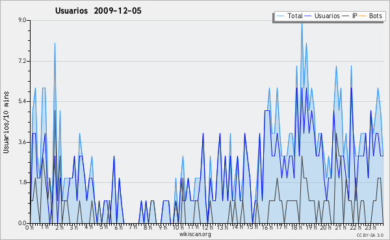Image resolution: width=390 pixels, height=240 pixels.
Task: Click the '6 h' x-axis label
Action: 118,227
